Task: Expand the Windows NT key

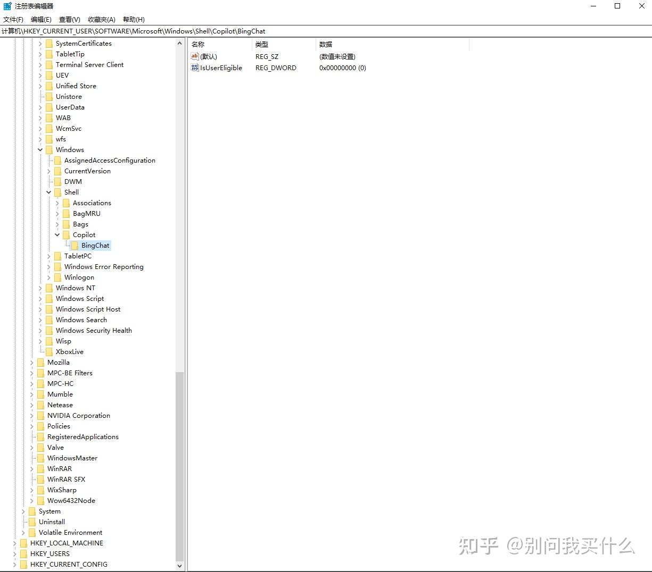Action: (x=40, y=288)
